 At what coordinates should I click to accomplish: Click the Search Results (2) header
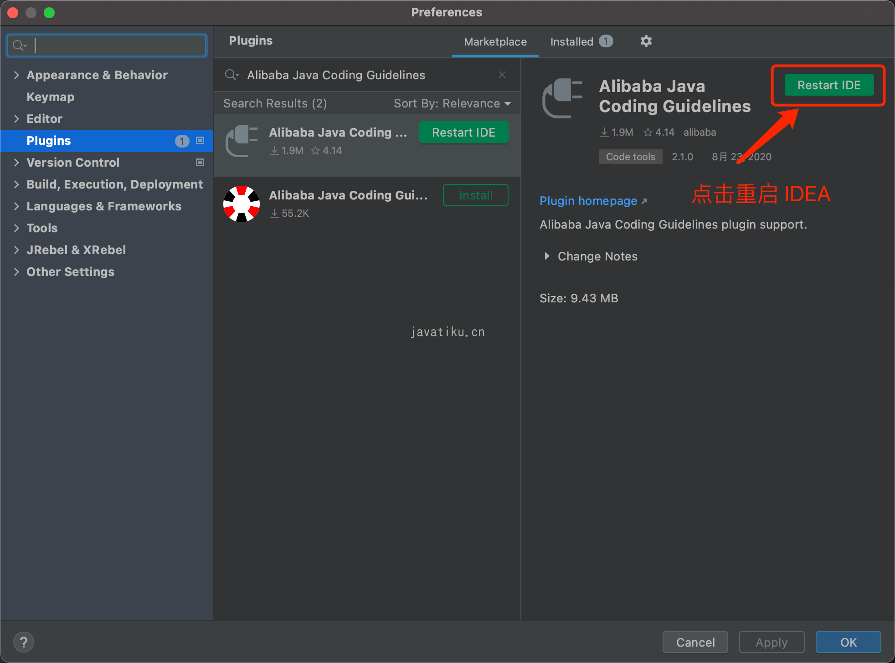point(275,103)
